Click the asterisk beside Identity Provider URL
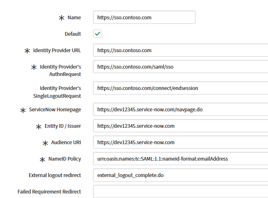Screen dimensions: 268x198 (x=27, y=51)
